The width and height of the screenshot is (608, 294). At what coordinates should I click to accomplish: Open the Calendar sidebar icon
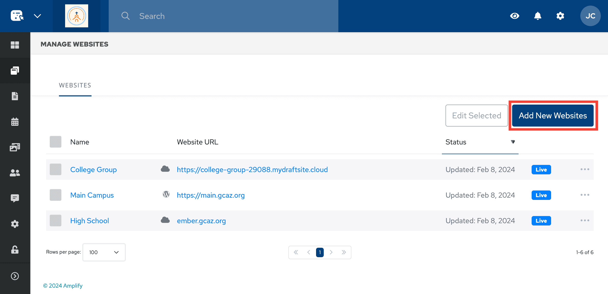[x=15, y=122]
